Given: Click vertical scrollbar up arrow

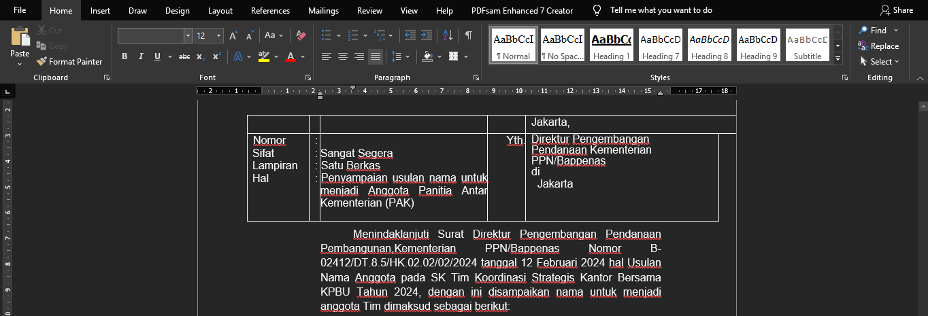Looking at the screenshot, I should click(923, 106).
